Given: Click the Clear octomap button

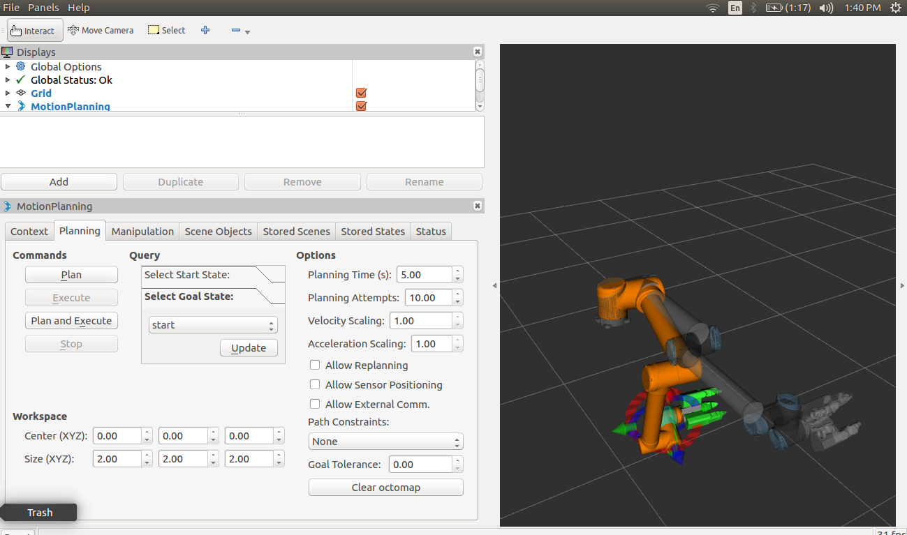Looking at the screenshot, I should coord(385,488).
